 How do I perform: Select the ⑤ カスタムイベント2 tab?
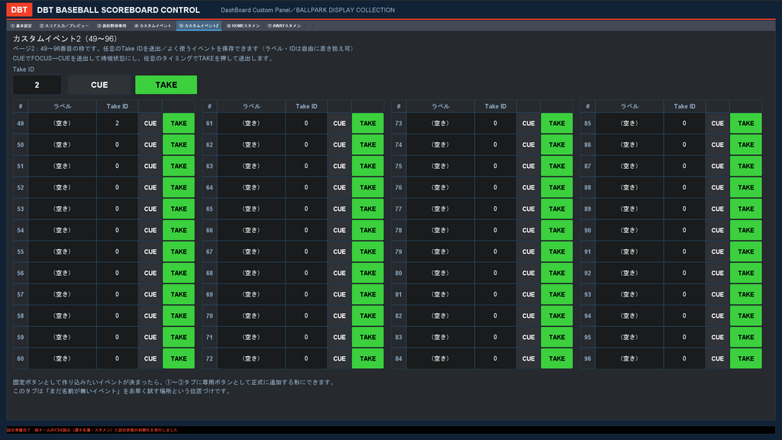click(199, 26)
